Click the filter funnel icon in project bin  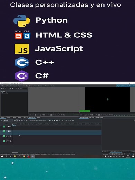coord(17,88)
